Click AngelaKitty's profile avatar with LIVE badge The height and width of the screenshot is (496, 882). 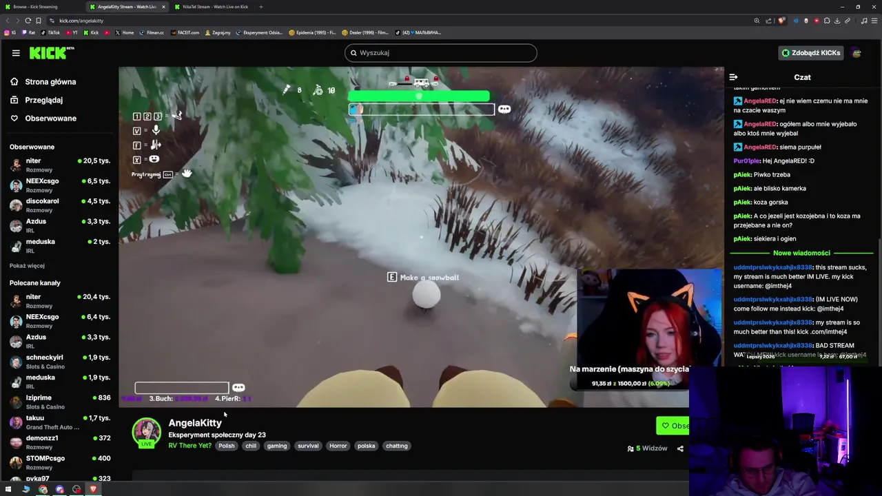[x=146, y=433]
